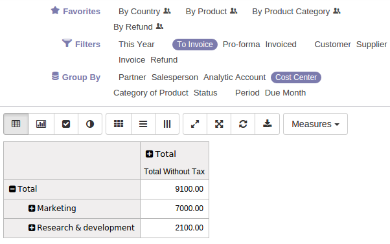The image size is (390, 244).
Task: Group by Analytic Account
Action: [x=235, y=77]
